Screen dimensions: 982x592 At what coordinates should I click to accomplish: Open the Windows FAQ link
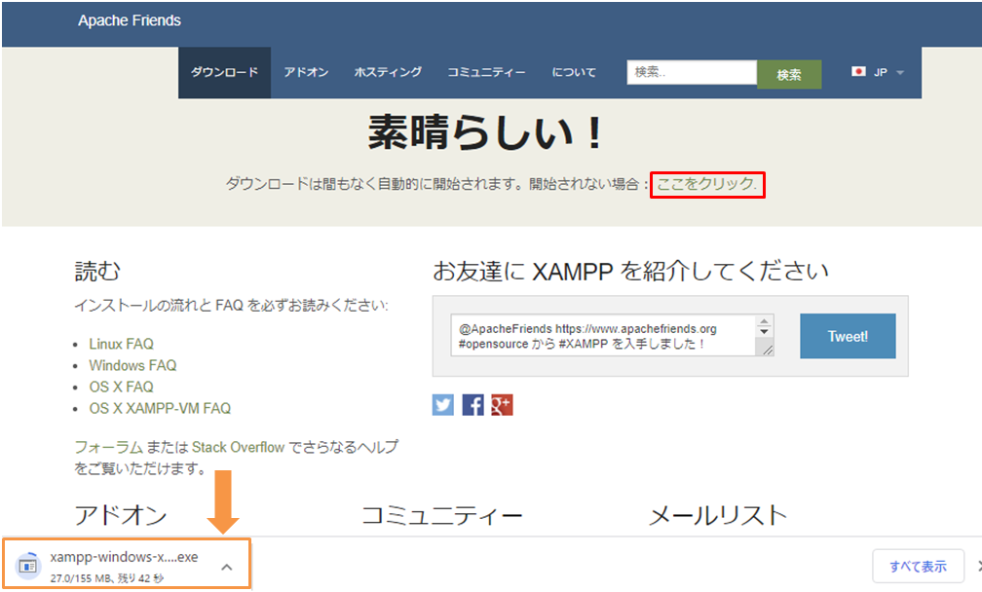click(132, 365)
